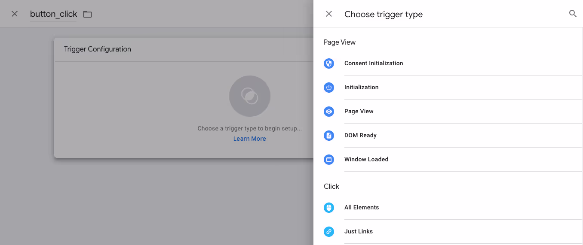Click the Just Links chain icon
The image size is (583, 245).
[x=329, y=232]
